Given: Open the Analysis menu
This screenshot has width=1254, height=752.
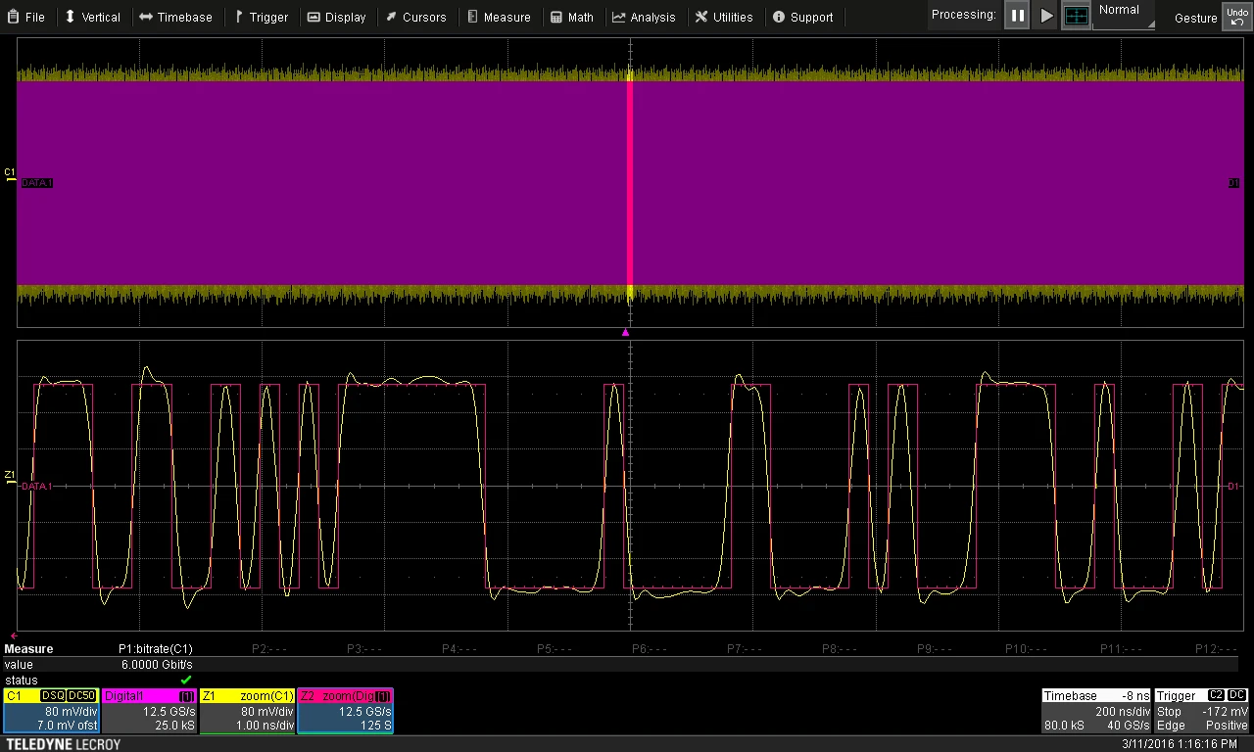Looking at the screenshot, I should [644, 17].
